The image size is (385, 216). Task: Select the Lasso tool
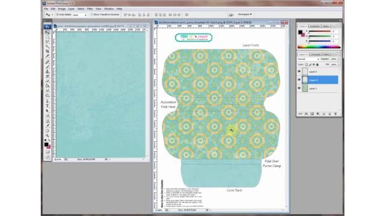(48, 42)
